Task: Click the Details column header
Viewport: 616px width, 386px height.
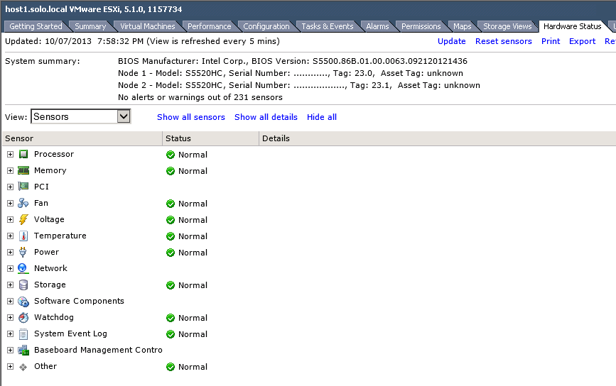Action: pos(437,138)
